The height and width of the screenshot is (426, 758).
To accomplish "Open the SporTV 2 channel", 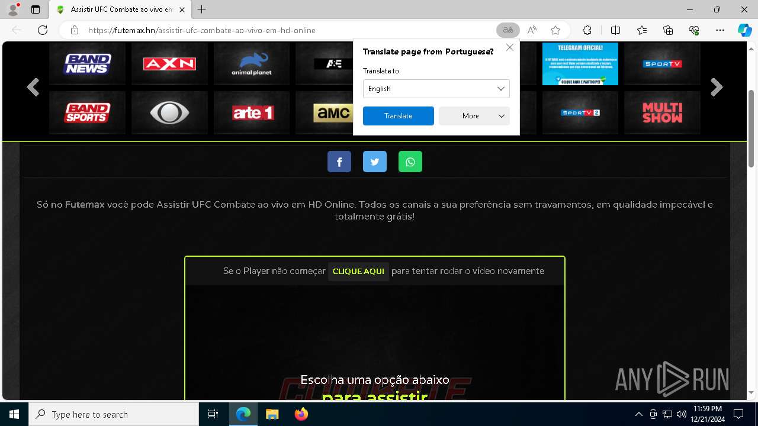I will click(x=580, y=112).
